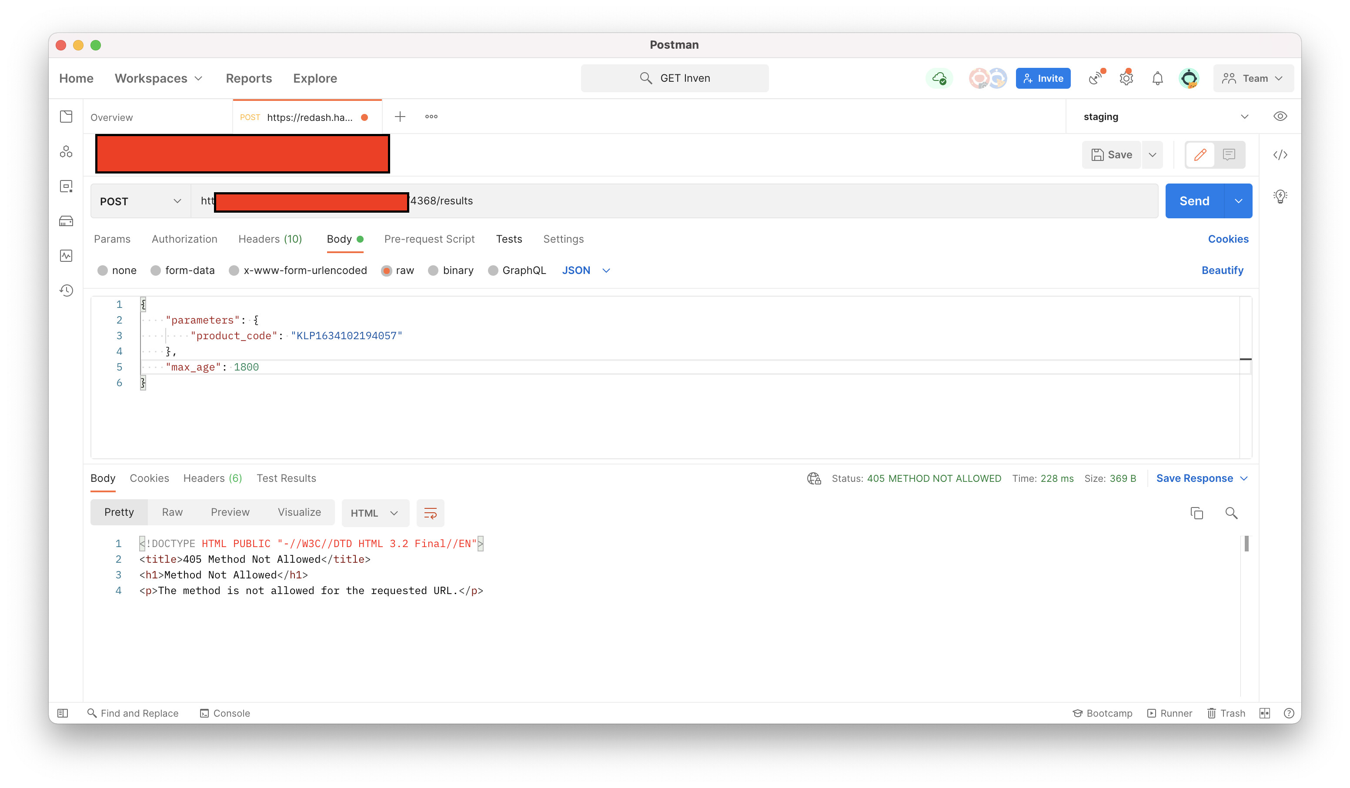This screenshot has height=788, width=1350.
Task: Open the JSON body format dropdown
Action: coord(586,270)
